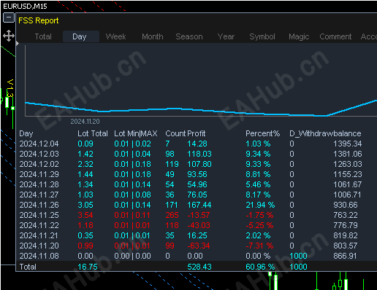The height and width of the screenshot is (290, 377).
Task: Collapse the FSS Report panel with minus icon
Action: click(x=9, y=17)
